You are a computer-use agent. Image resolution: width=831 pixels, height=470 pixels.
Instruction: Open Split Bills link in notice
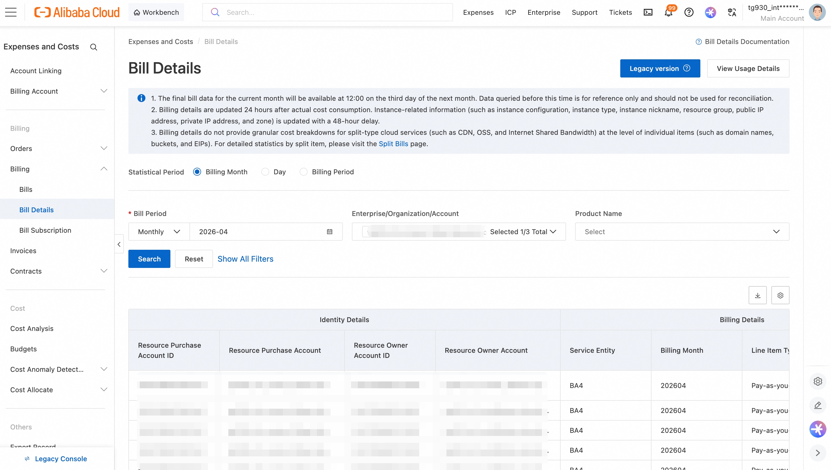393,144
